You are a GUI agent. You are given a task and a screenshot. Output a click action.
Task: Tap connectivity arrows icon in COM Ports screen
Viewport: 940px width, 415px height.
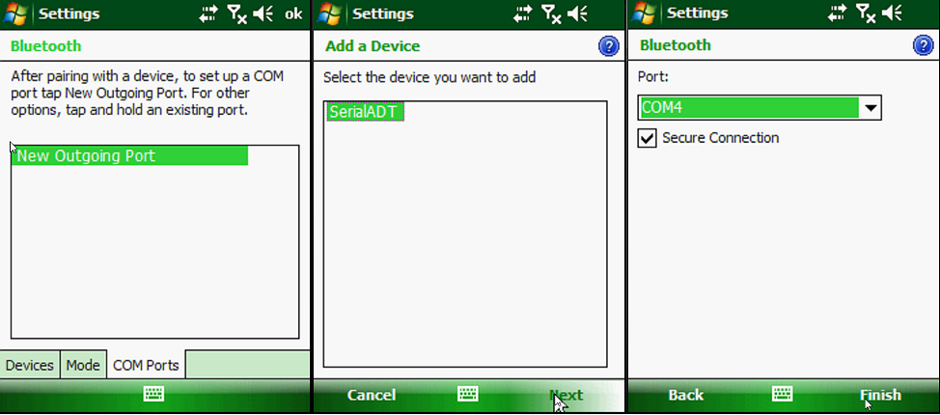[x=209, y=14]
